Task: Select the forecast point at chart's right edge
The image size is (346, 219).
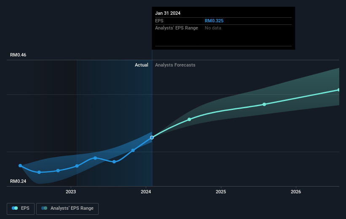Action: [339, 90]
